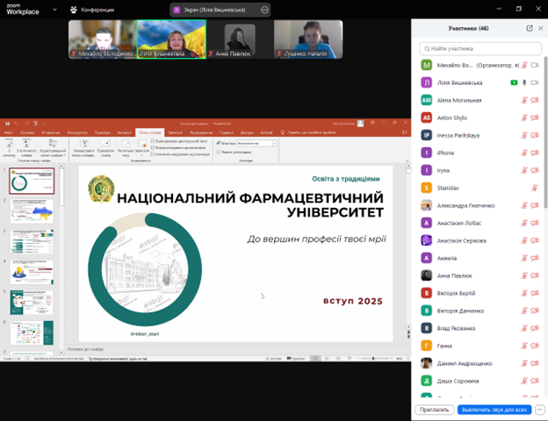Click the PowerPoint zoom percentage value
548x421 pixels.
pyautogui.click(x=399, y=359)
